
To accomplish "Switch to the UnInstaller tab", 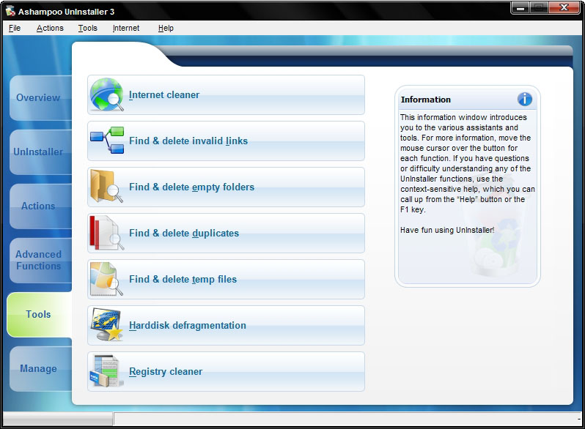I will tap(40, 152).
